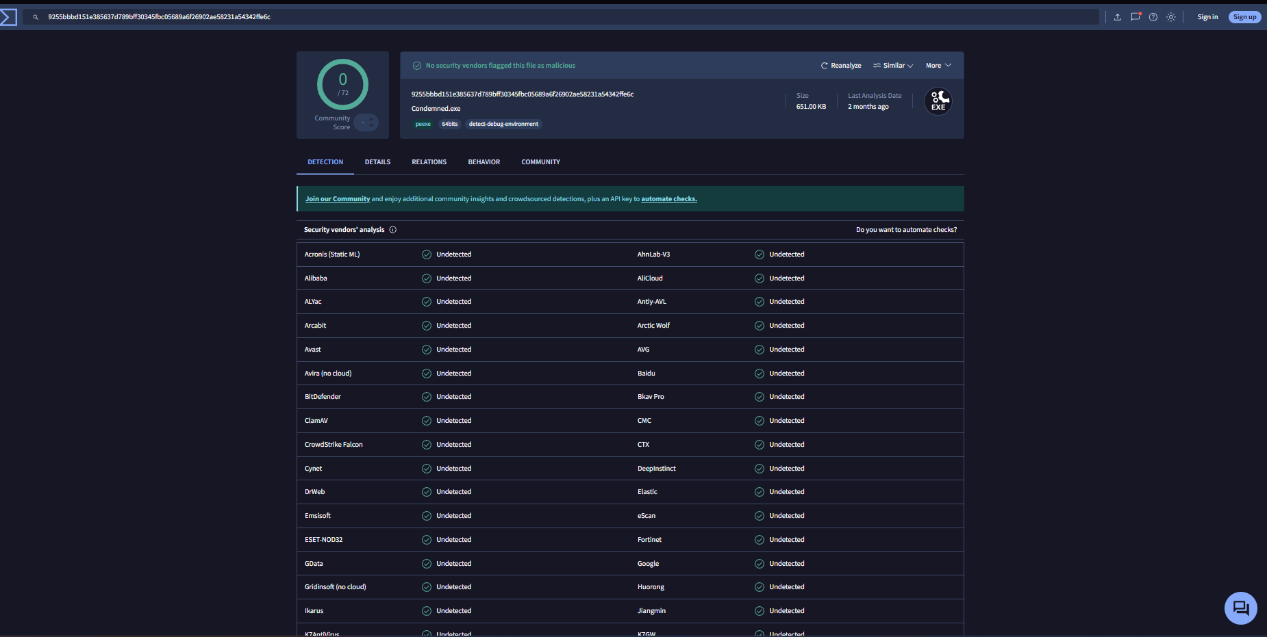
Task: Click the Gridinsoft (no cloud) vendor name
Action: tap(336, 587)
